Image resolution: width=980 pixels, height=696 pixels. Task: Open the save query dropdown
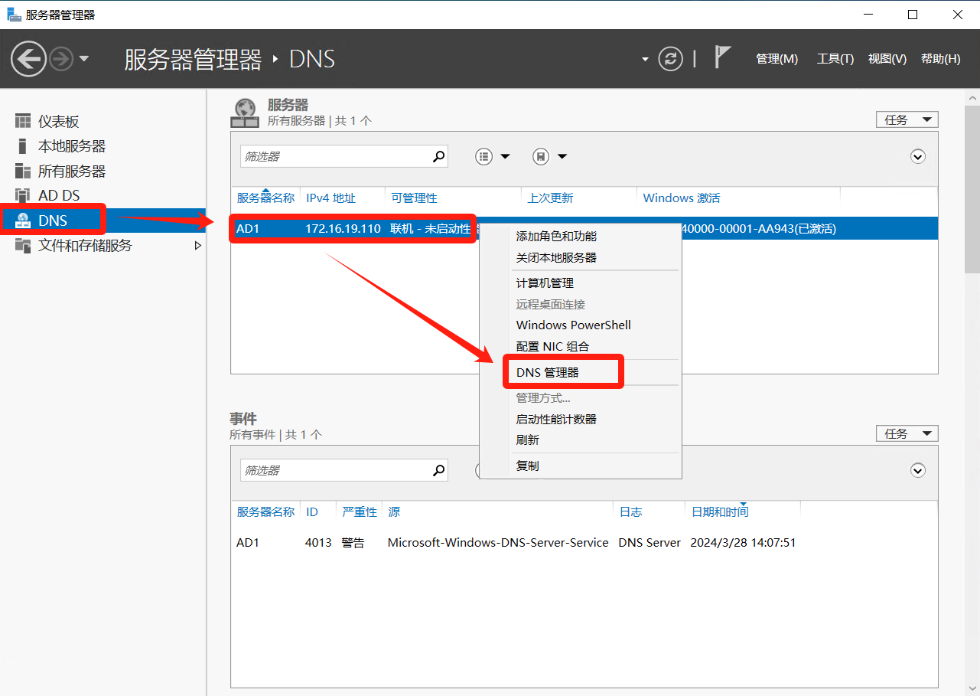[549, 156]
